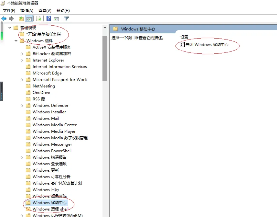The image size is (277, 217).
Task: Select the up one level folder icon
Action: [21, 18]
